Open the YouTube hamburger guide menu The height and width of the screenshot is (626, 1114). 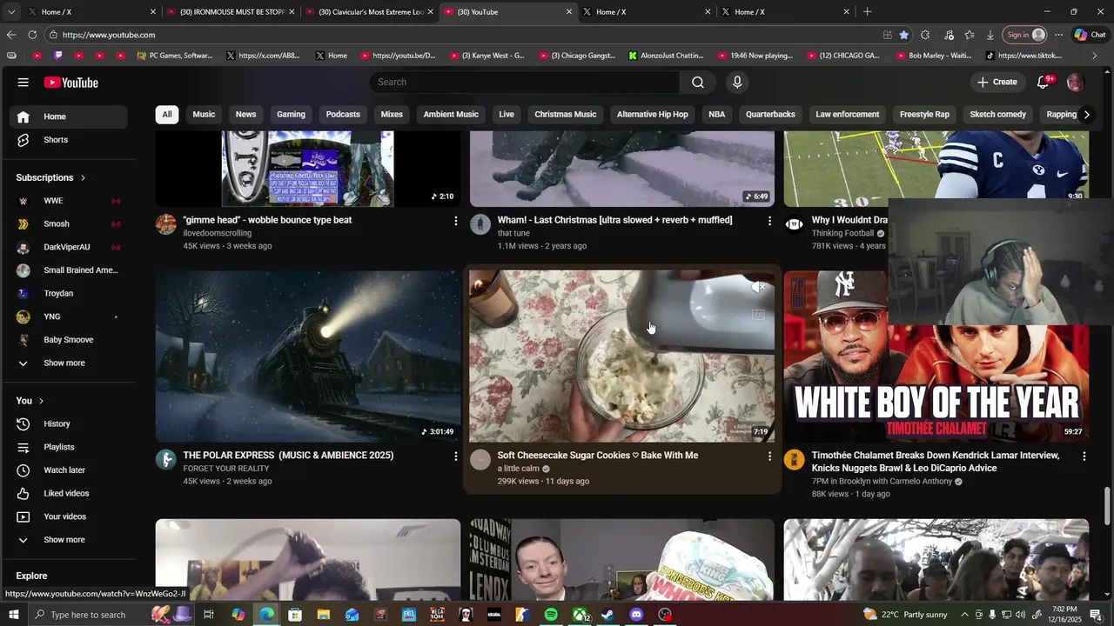pyautogui.click(x=23, y=83)
